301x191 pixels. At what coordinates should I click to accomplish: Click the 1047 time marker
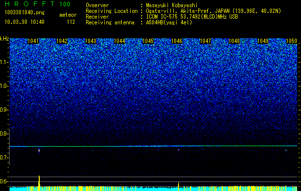click(x=205, y=41)
